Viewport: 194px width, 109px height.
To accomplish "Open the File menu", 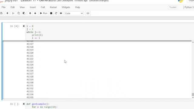I will tap(3, 7).
